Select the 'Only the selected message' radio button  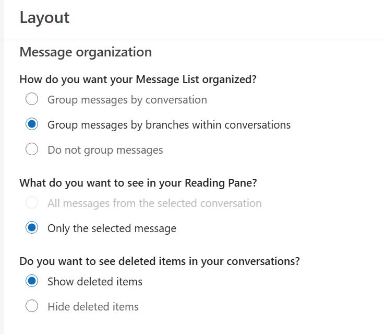tap(32, 227)
